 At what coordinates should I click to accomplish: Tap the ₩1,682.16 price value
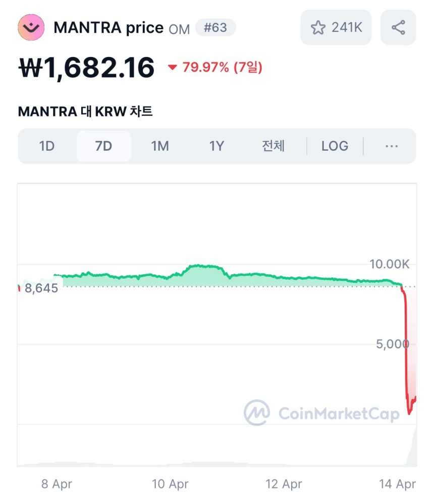(87, 68)
